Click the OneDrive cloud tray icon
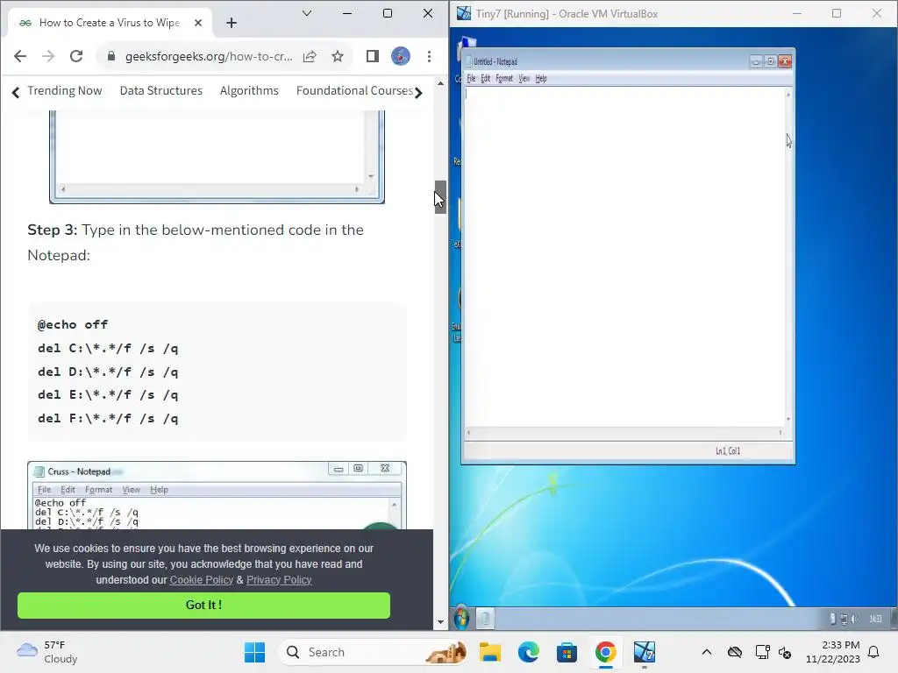898x673 pixels. (735, 652)
